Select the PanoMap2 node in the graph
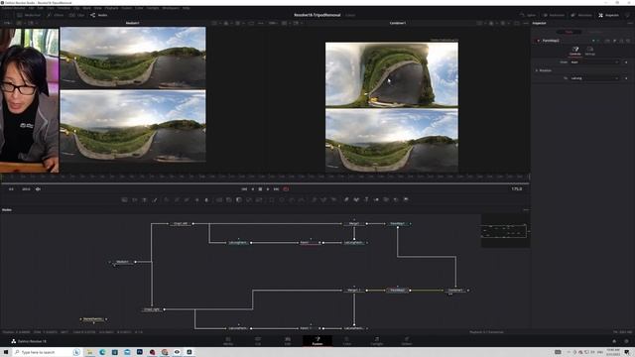The height and width of the screenshot is (357, 635). click(x=397, y=291)
